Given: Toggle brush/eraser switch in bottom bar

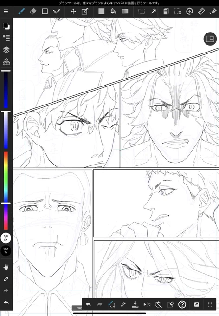Looking at the screenshot, I should coord(111,304).
